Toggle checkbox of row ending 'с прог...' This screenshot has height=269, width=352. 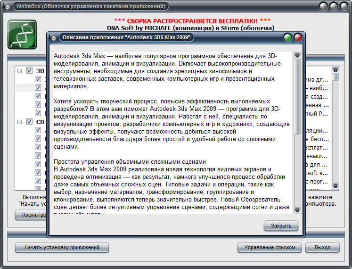click(x=38, y=181)
